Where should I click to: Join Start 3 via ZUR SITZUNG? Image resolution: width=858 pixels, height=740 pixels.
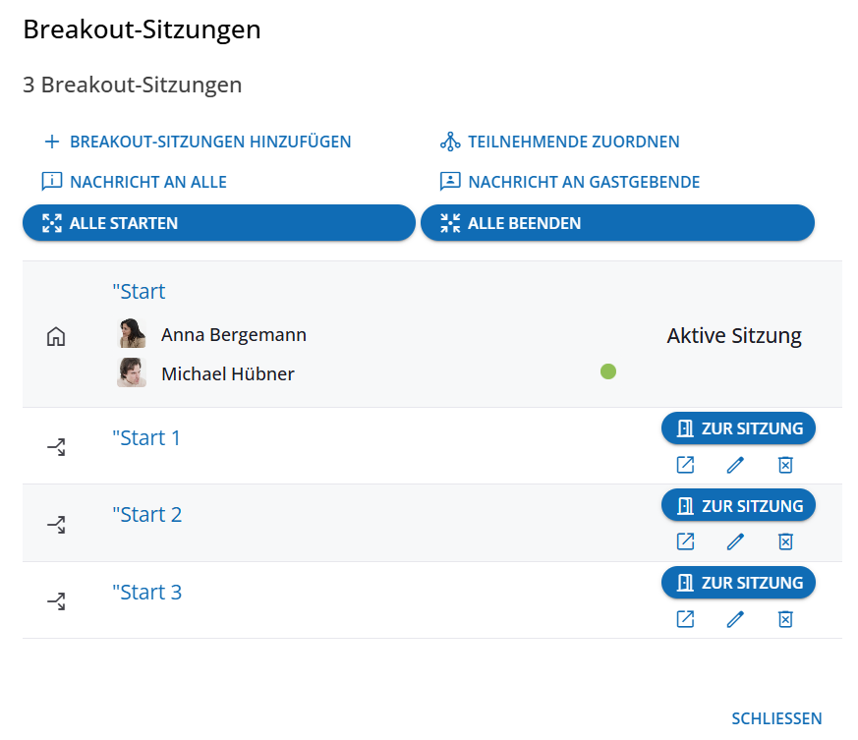[x=739, y=583]
